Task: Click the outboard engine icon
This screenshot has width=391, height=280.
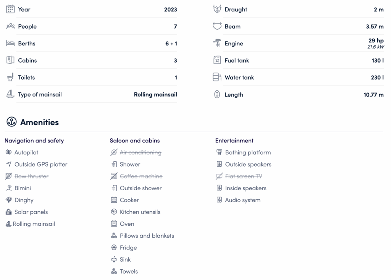Action: tap(217, 44)
